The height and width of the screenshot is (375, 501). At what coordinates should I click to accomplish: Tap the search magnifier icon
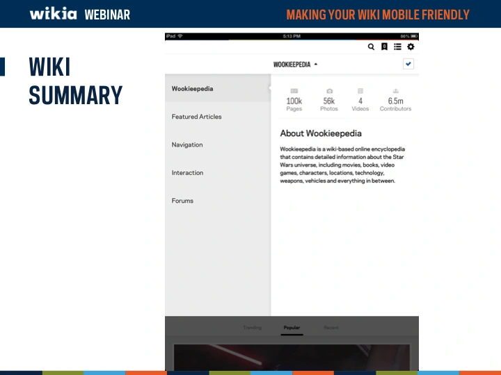[371, 47]
